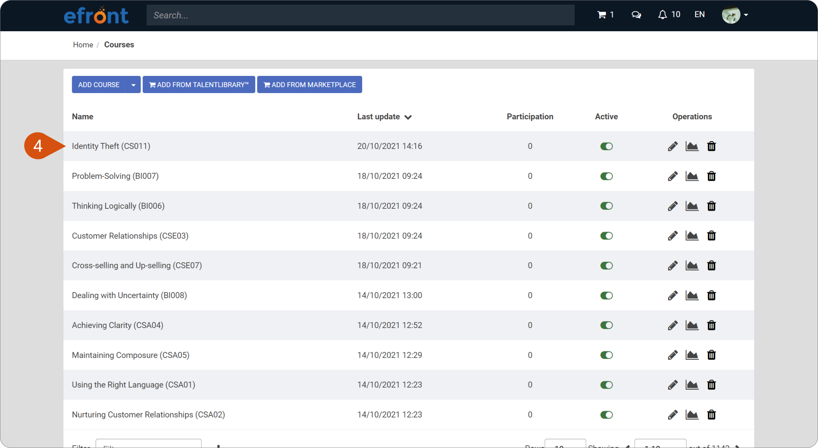The image size is (818, 448).
Task: Open the user avatar account menu
Action: point(735,15)
